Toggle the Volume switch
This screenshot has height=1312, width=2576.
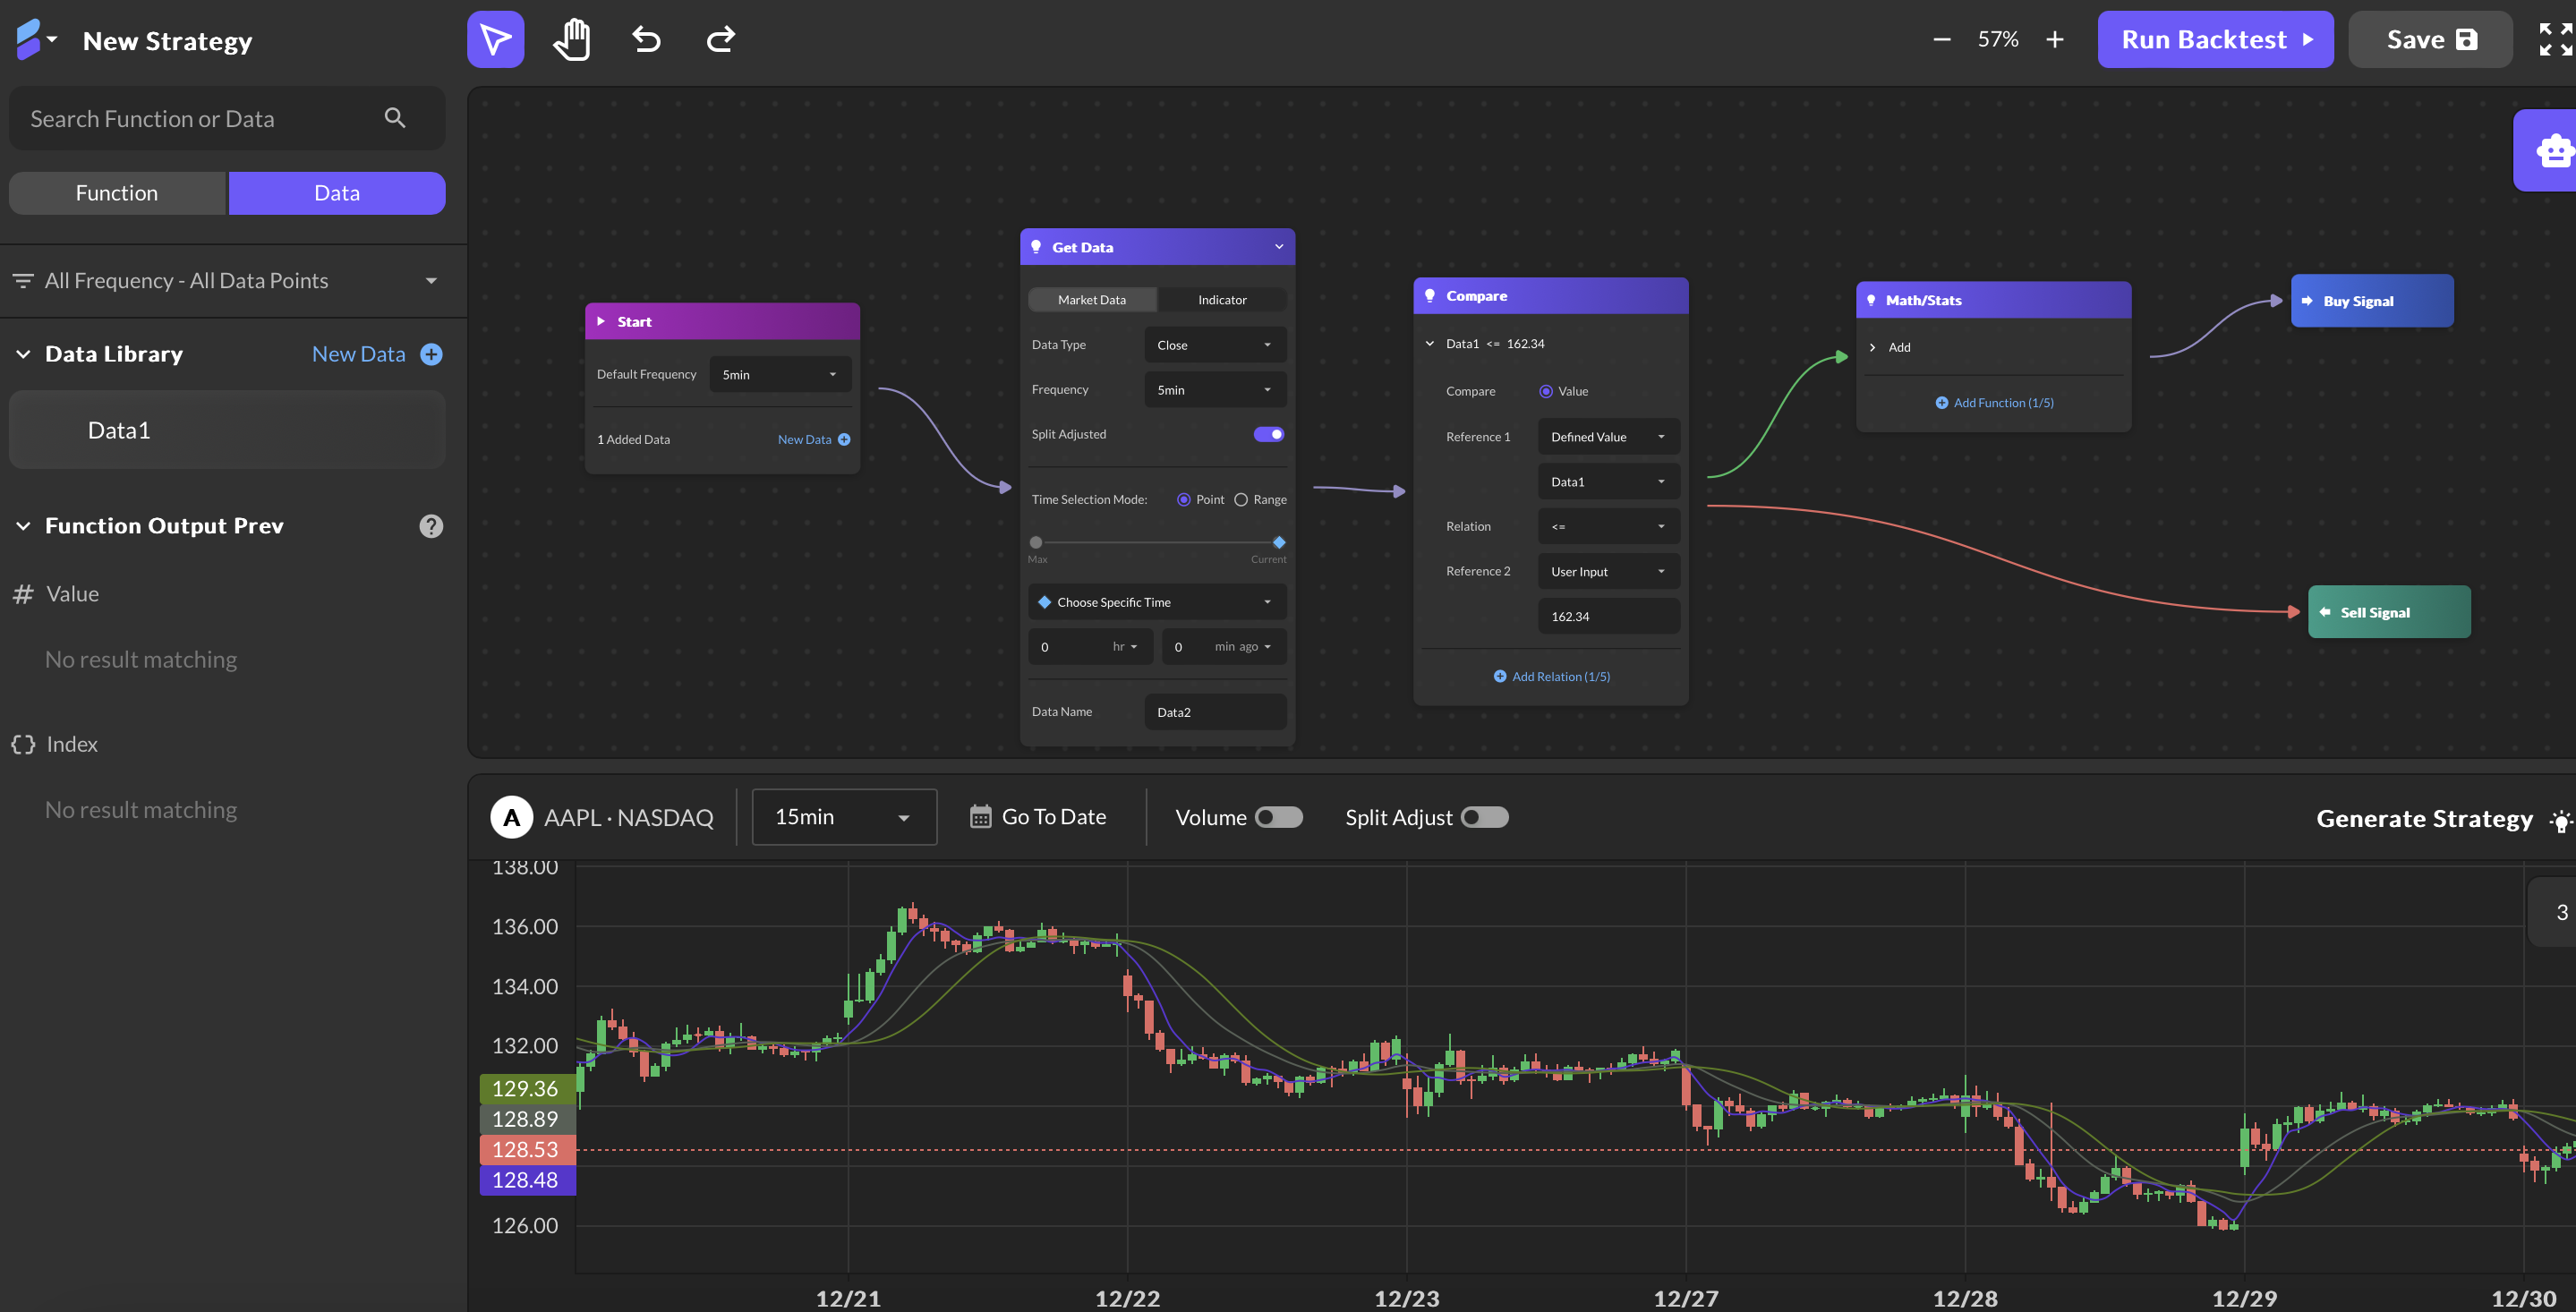click(1278, 817)
